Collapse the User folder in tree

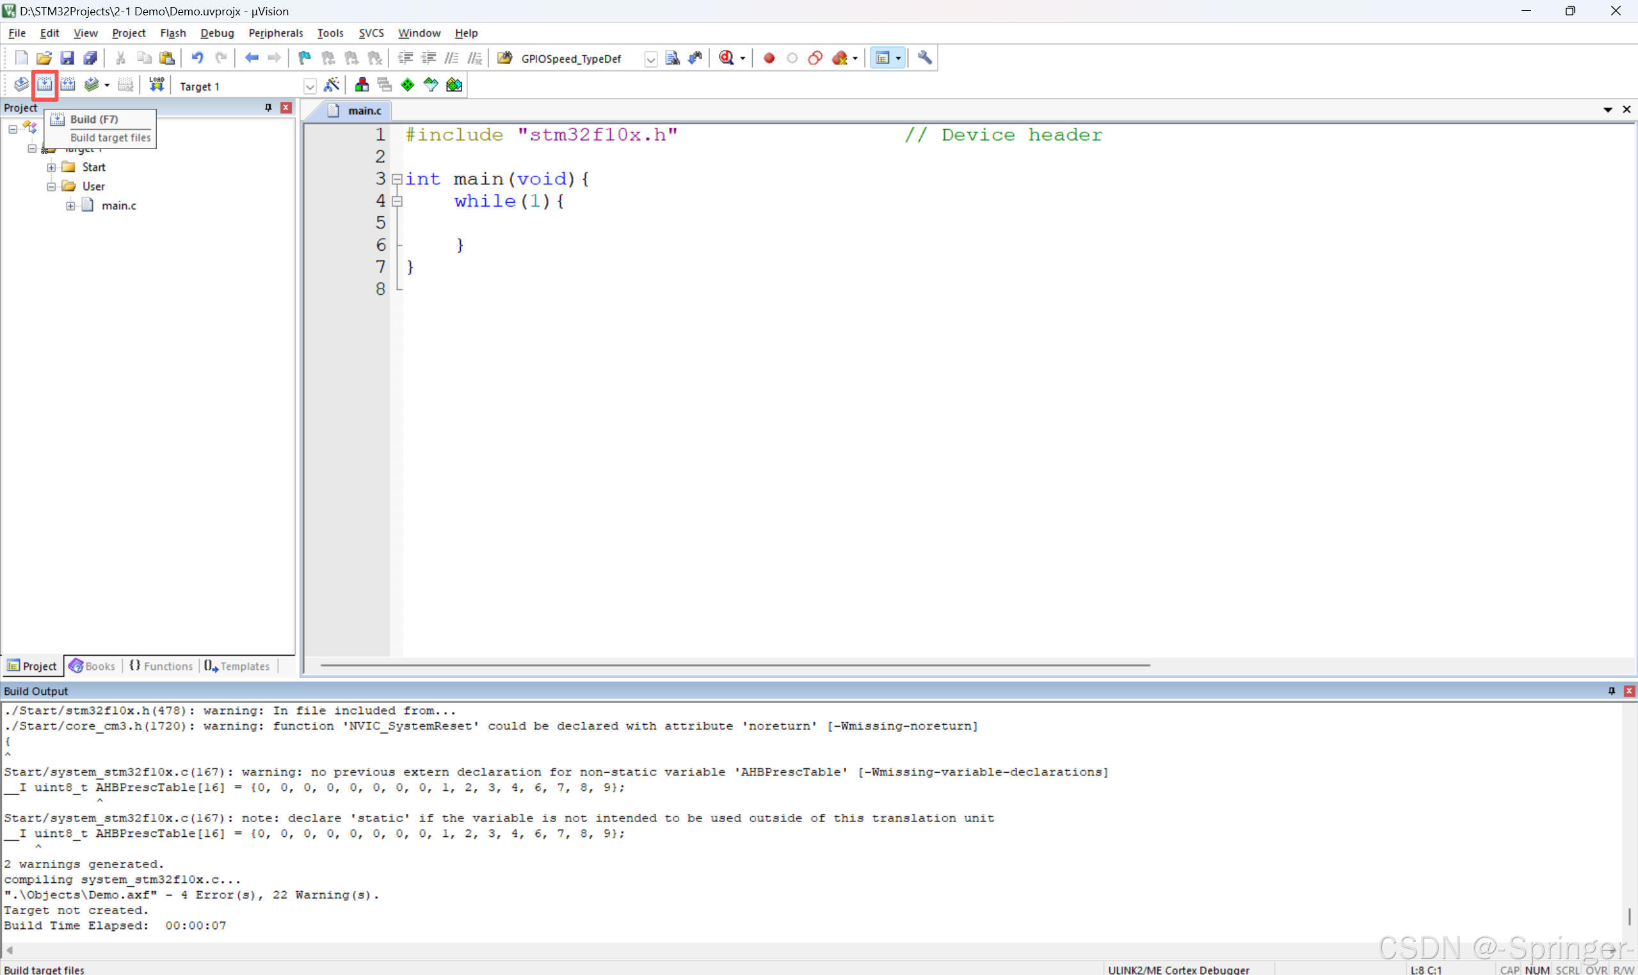(51, 187)
